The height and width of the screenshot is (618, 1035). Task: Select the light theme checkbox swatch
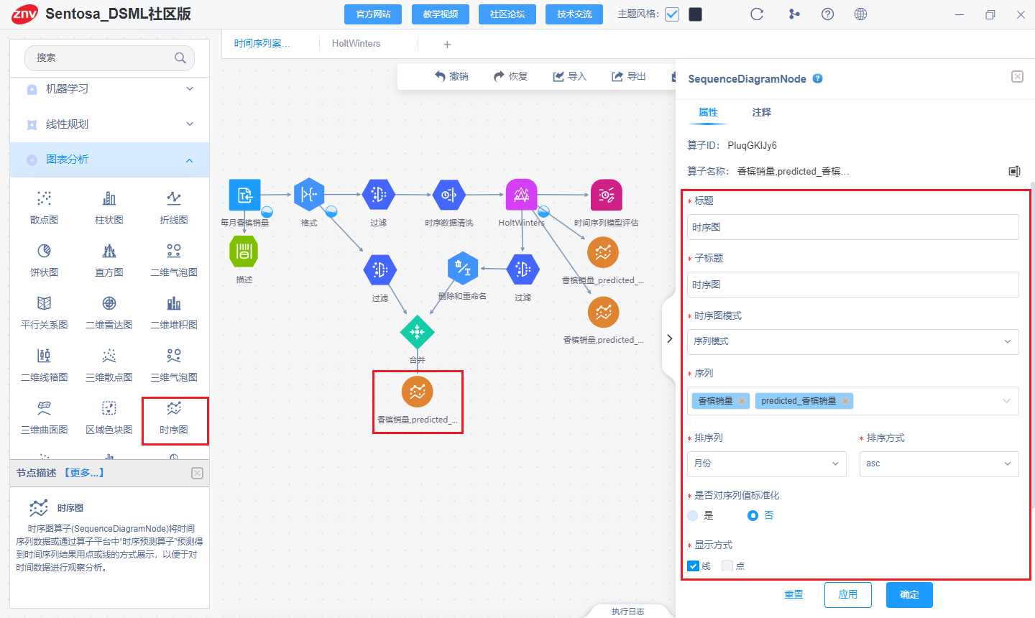pos(672,14)
